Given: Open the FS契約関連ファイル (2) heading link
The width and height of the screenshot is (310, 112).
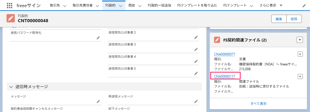Looking at the screenshot, I should [245, 40].
